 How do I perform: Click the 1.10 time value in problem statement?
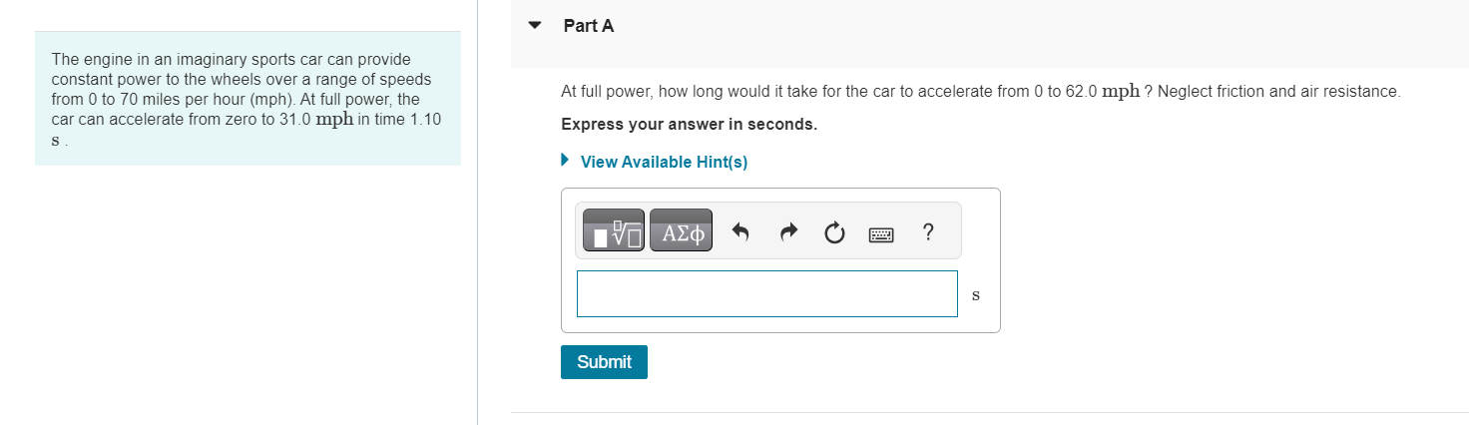[424, 120]
